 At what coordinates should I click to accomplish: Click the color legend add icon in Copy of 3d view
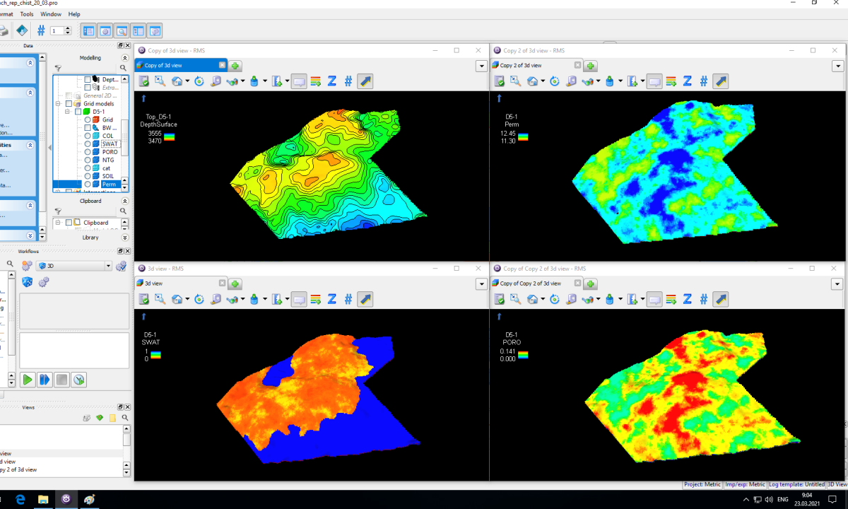[x=315, y=81]
